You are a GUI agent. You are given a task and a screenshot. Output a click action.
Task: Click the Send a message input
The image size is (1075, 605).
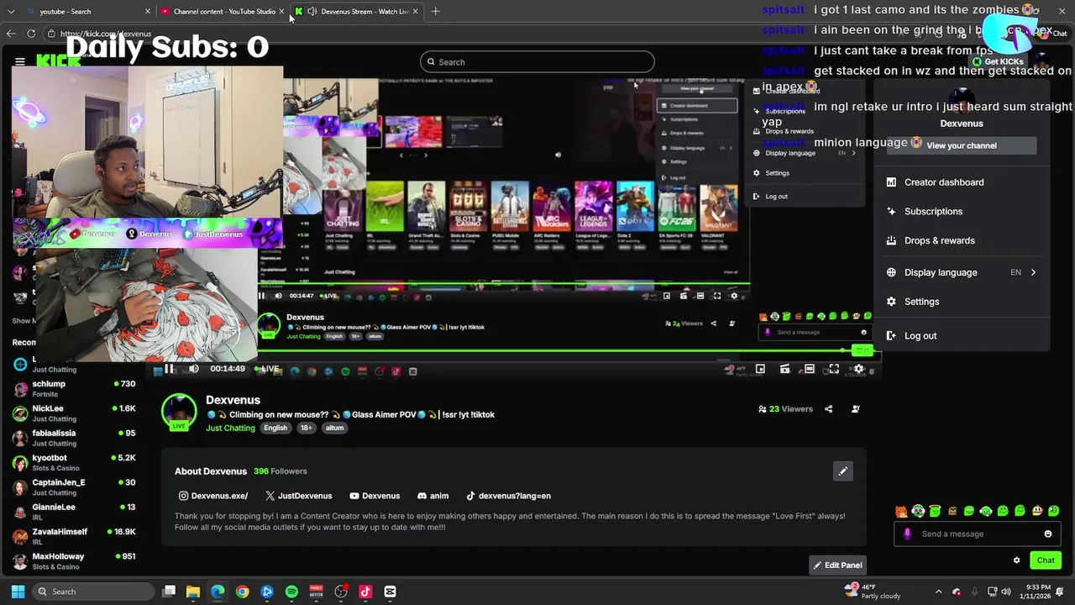pyautogui.click(x=977, y=534)
